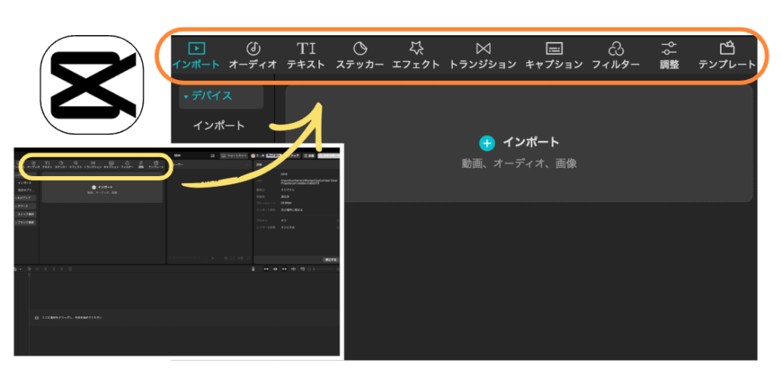Collapse the デバイス section in the enlarged sidebar
Image resolution: width=782 pixels, height=379 pixels.
[x=221, y=96]
